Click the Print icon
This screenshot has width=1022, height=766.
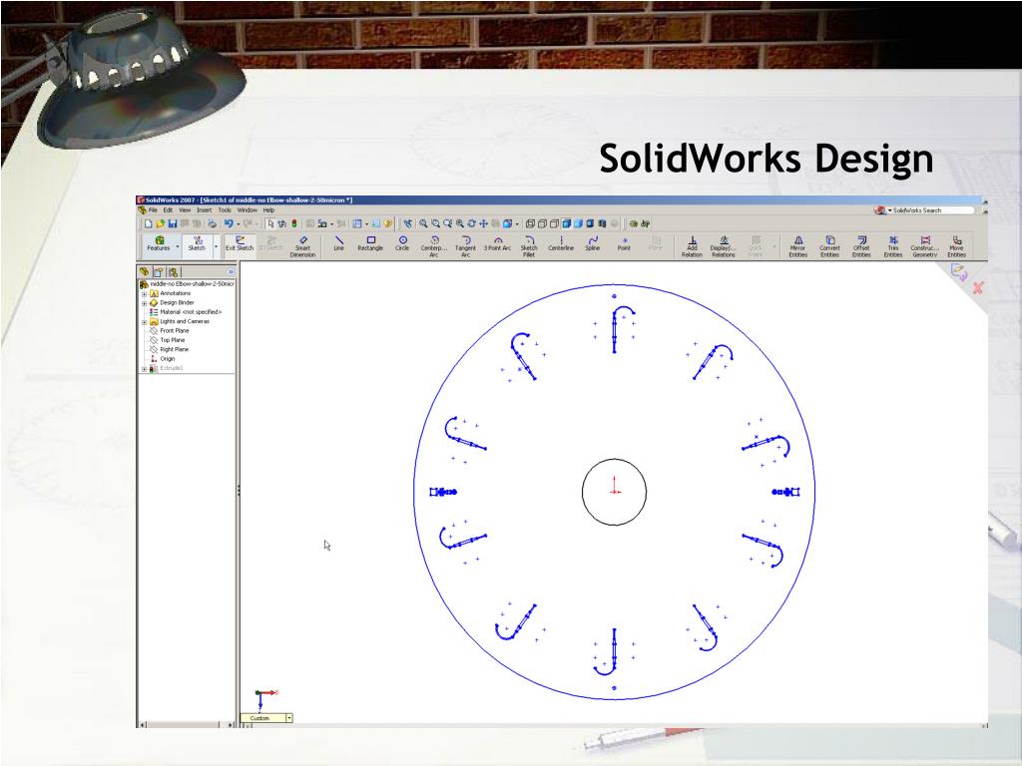coord(212,223)
